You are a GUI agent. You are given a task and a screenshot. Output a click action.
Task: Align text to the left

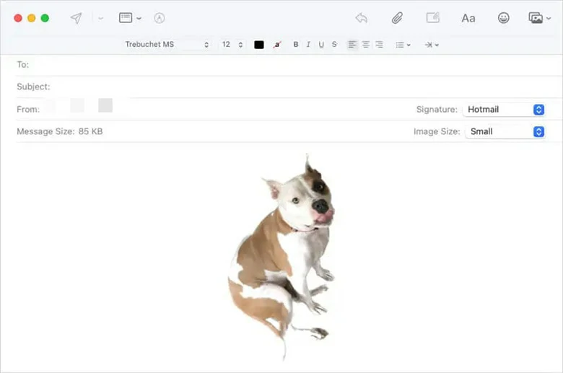click(352, 45)
